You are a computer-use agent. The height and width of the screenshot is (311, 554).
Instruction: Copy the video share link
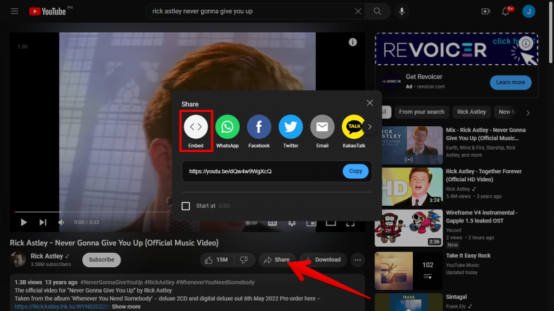coord(355,171)
